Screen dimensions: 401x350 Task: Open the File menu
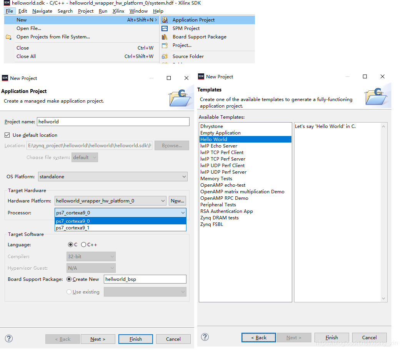point(9,11)
